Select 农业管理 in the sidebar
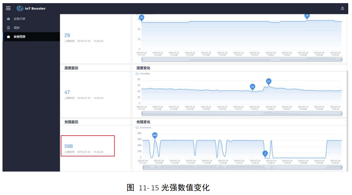352x195 pixels. (19, 37)
